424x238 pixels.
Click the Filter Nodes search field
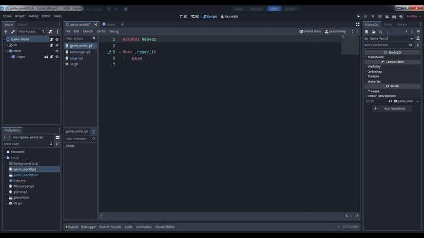coord(31,32)
